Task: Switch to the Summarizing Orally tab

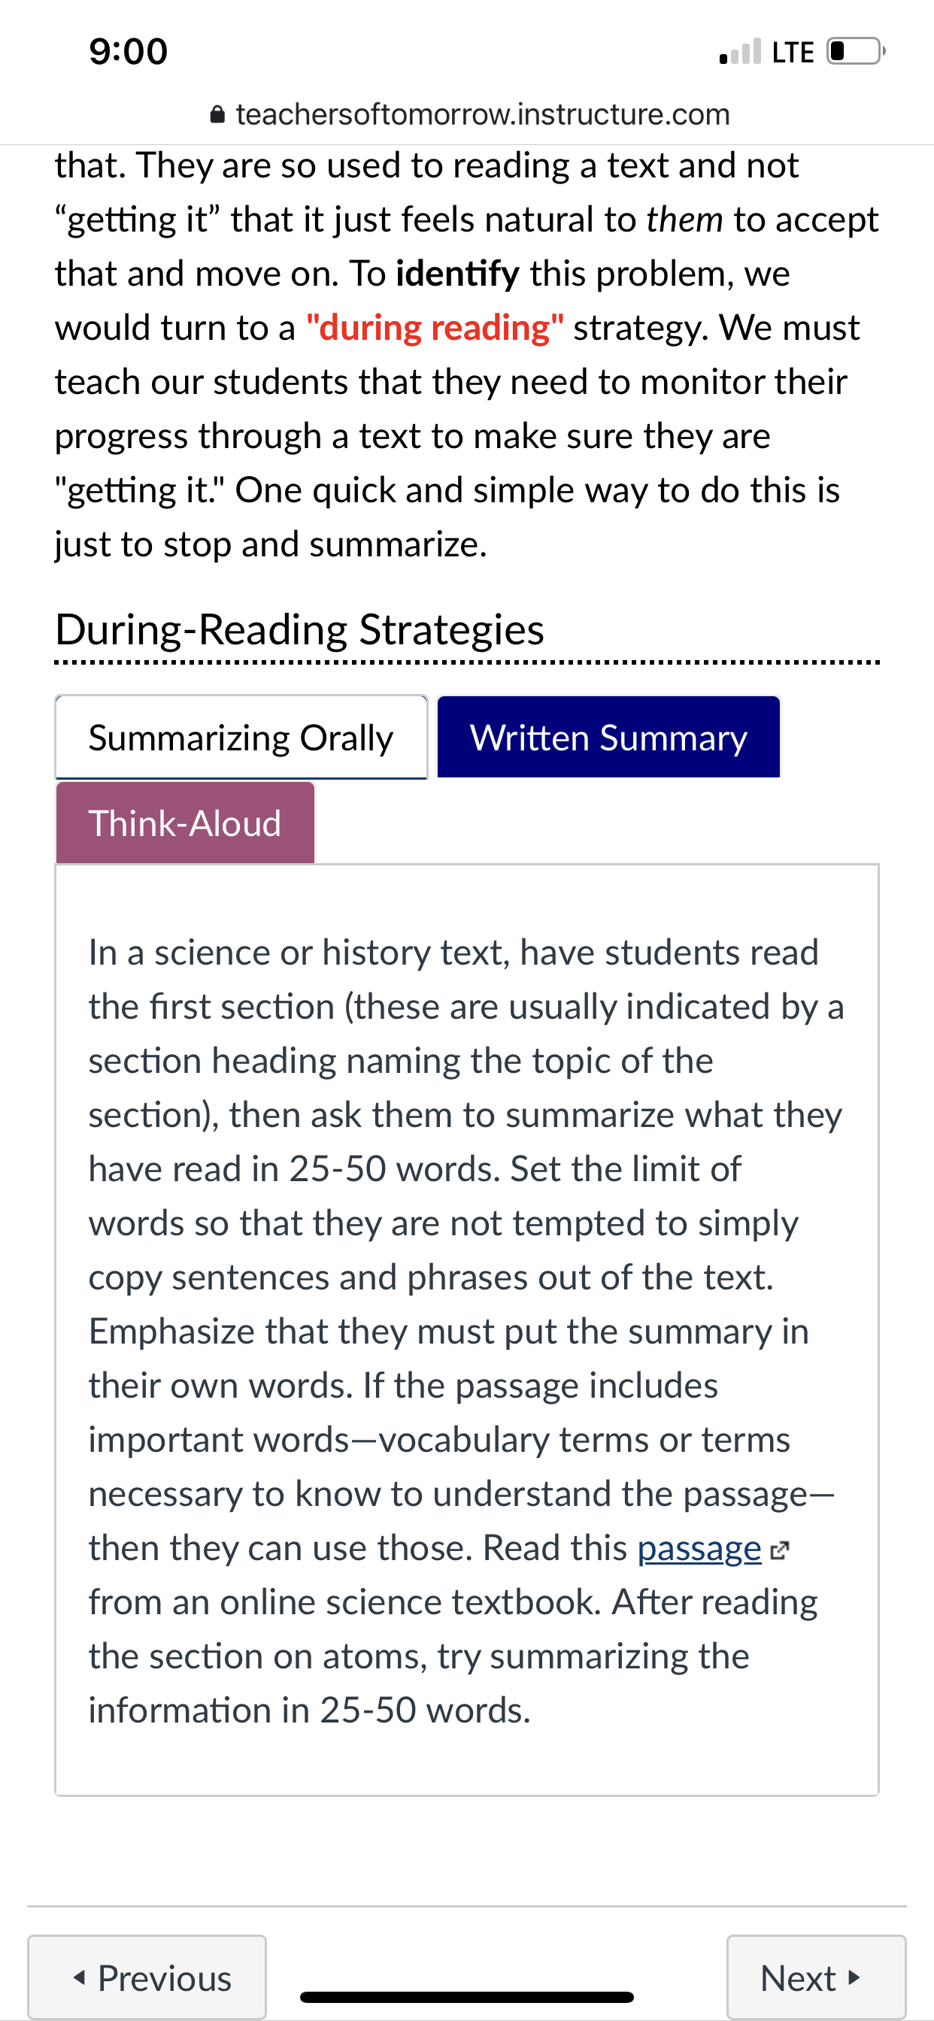Action: [241, 738]
